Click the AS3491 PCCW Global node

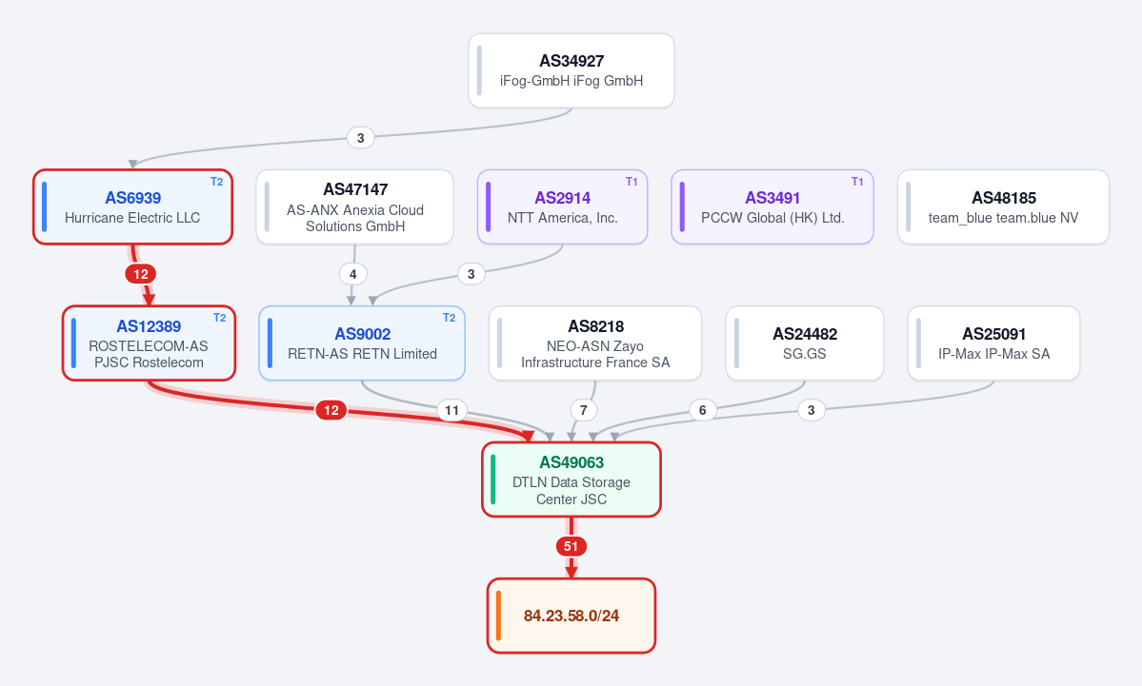772,206
